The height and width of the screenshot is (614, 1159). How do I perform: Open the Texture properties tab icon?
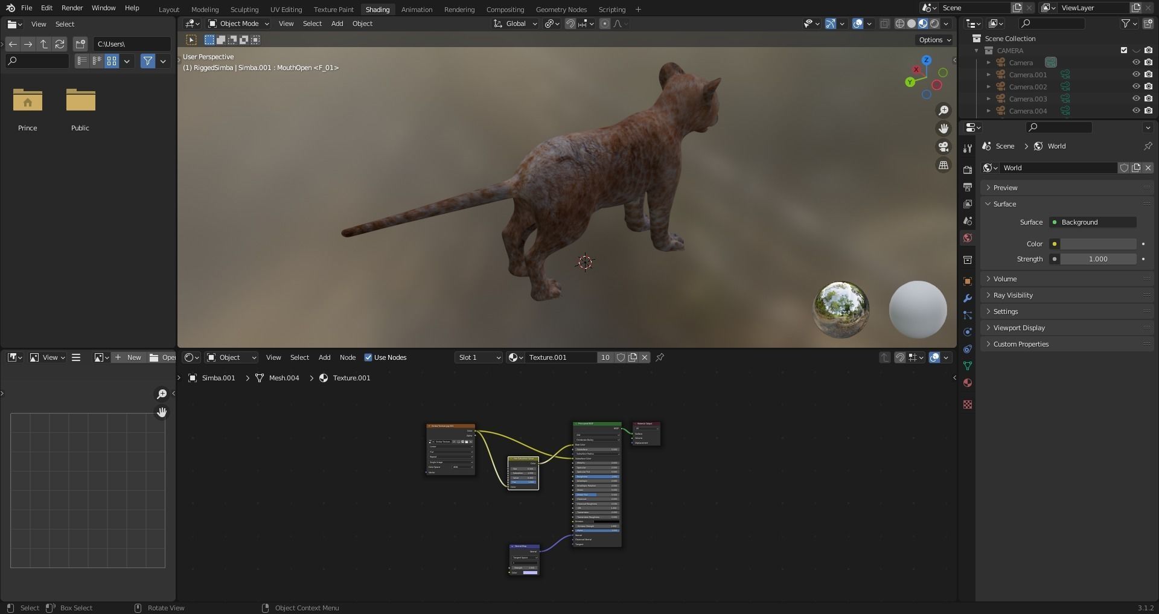point(968,405)
